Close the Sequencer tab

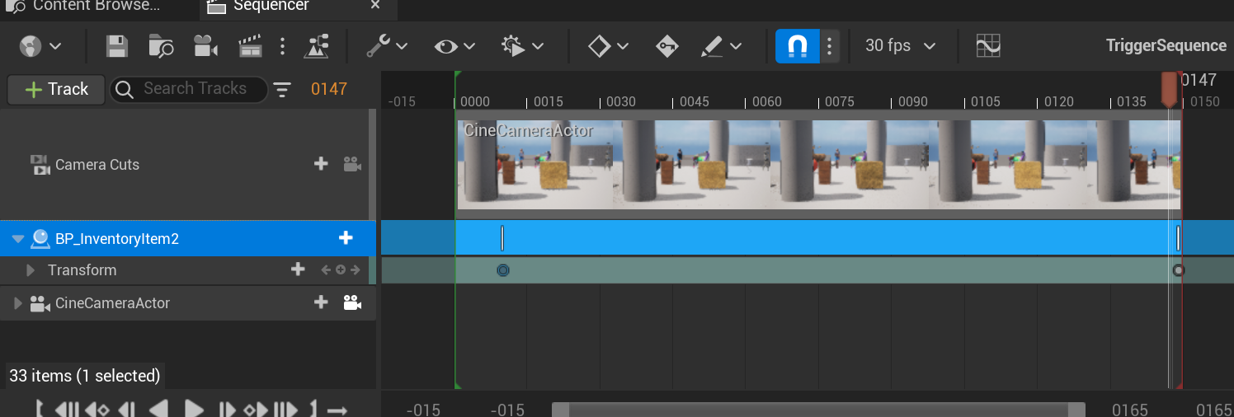375,6
